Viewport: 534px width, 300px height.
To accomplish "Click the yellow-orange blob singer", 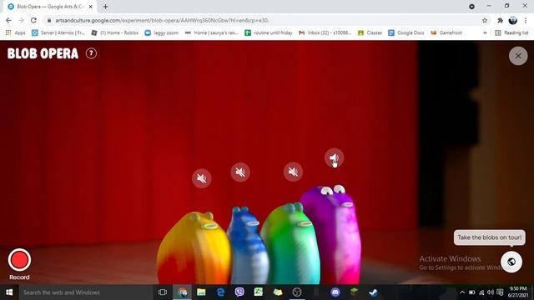I will (194, 248).
